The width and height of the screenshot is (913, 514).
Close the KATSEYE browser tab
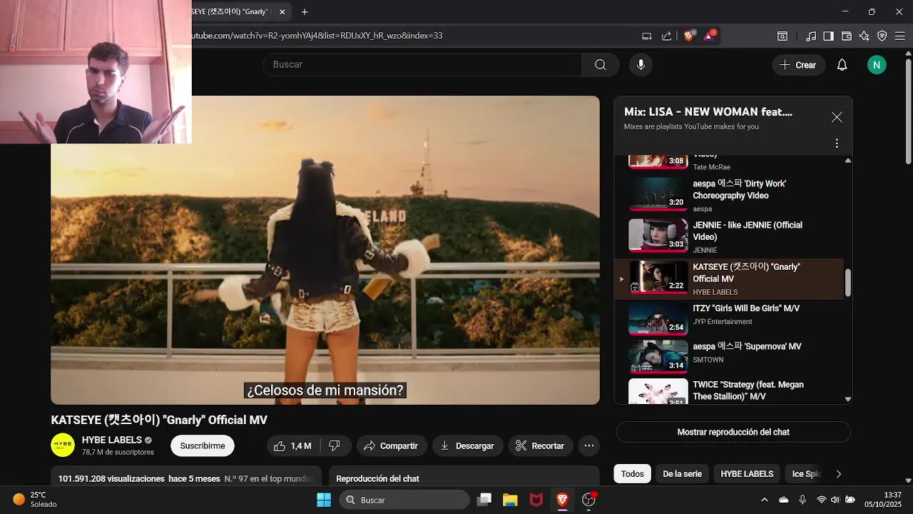(282, 12)
